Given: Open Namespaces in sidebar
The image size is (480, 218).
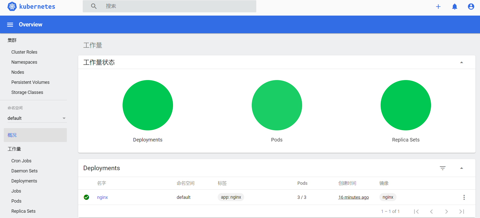Looking at the screenshot, I should [x=24, y=62].
